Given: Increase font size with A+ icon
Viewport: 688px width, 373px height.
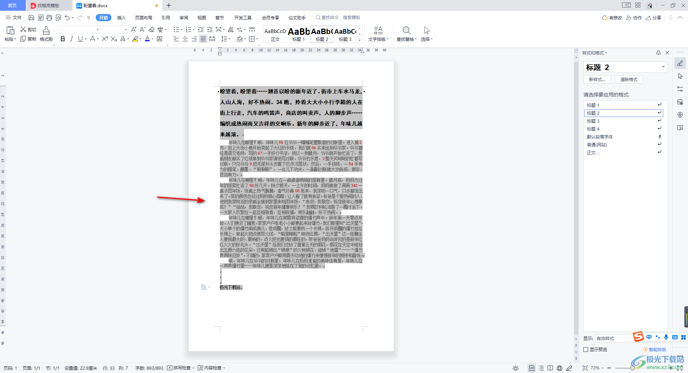Looking at the screenshot, I should 134,29.
